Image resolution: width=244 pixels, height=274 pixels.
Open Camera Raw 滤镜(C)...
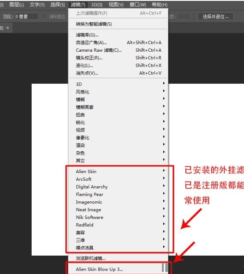[x=118, y=50]
